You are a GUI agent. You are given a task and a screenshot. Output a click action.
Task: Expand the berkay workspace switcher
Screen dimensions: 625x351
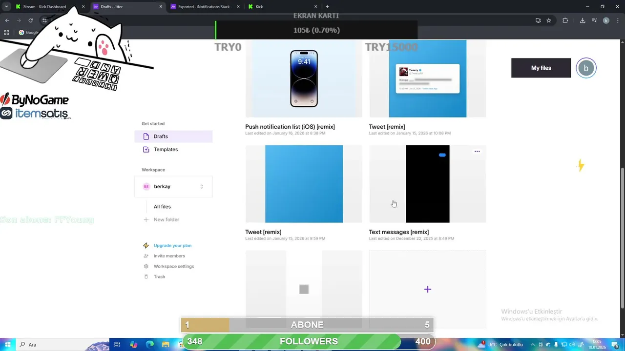pyautogui.click(x=173, y=186)
